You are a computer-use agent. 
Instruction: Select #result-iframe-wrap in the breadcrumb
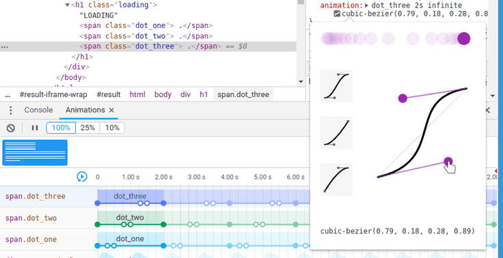click(54, 95)
